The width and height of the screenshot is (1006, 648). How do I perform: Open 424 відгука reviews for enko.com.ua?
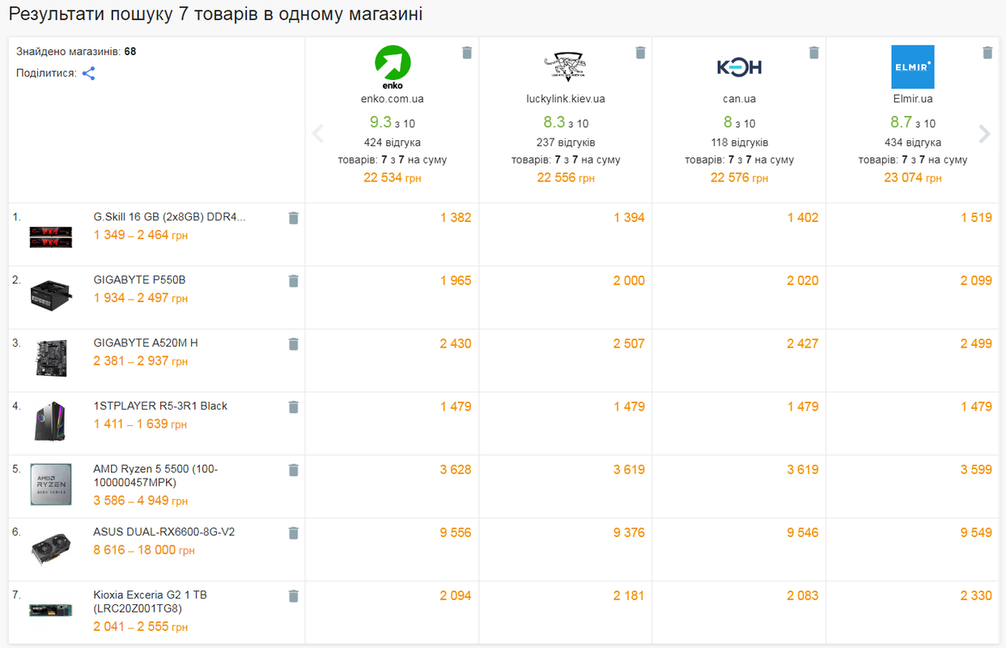pos(393,143)
